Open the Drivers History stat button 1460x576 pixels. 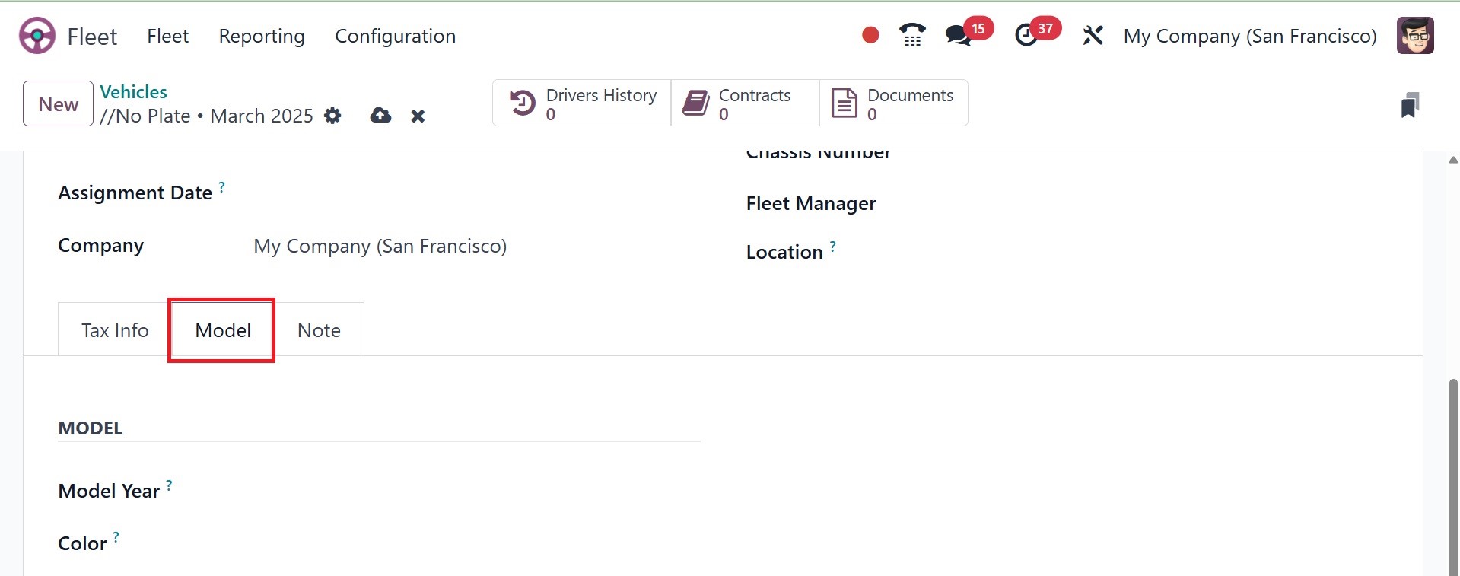(x=582, y=103)
